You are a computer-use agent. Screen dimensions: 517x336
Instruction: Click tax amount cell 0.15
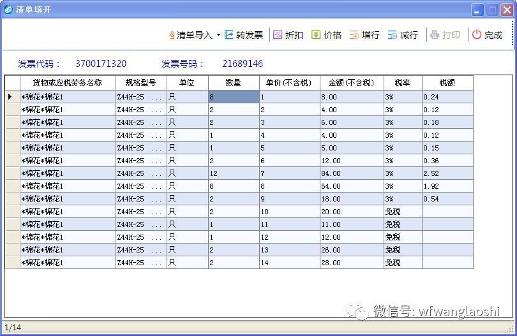447,148
